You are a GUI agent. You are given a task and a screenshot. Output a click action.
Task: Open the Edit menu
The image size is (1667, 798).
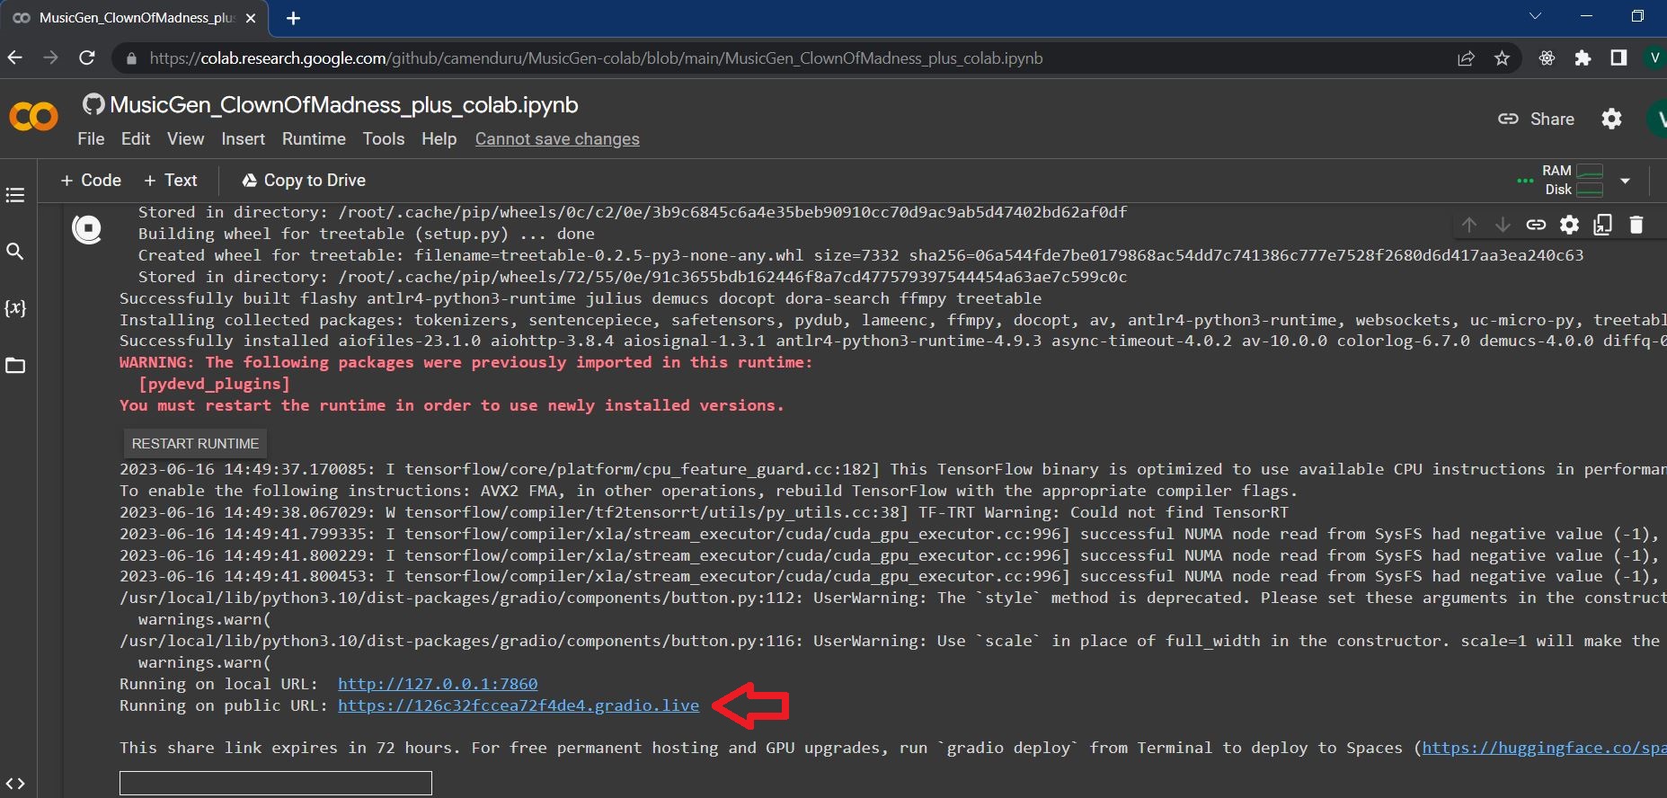coord(136,139)
